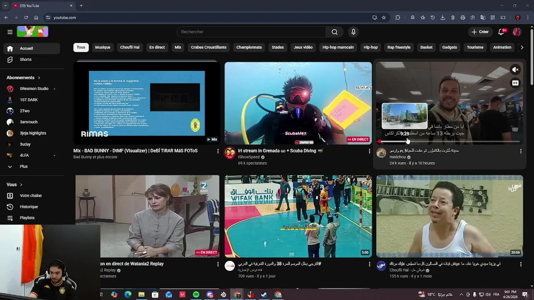Click the Rechercher search field
Screen dimensions: 534x300
coord(251,32)
